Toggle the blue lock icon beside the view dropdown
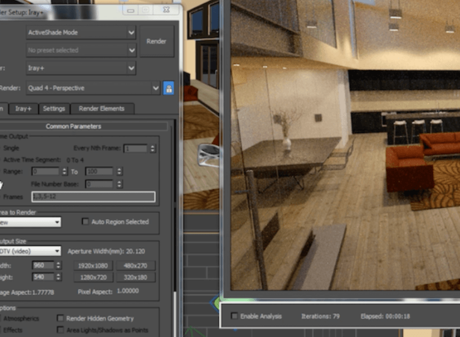The height and width of the screenshot is (337, 460). pos(168,88)
